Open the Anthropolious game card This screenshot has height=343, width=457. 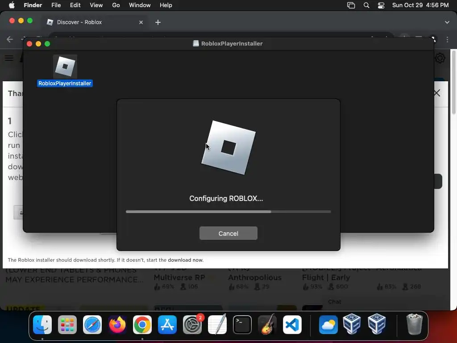click(x=255, y=277)
